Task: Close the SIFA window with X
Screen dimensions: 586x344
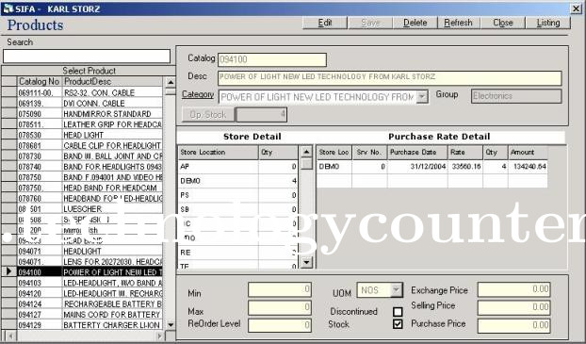Action: pos(576,8)
